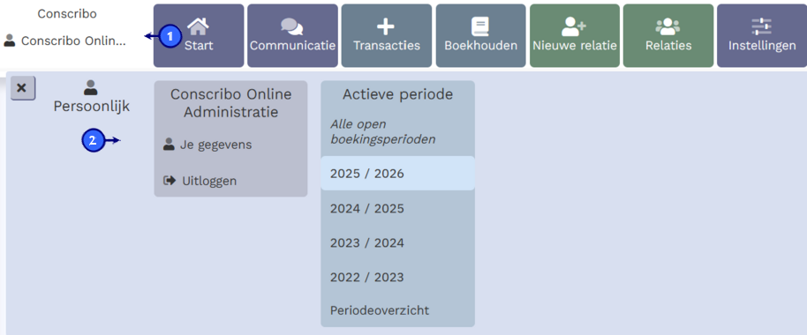Open Je gegevens
This screenshot has width=807, height=335.
coord(207,145)
